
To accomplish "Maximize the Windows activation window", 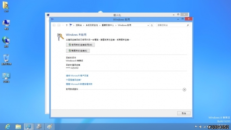I will pos(183,19).
